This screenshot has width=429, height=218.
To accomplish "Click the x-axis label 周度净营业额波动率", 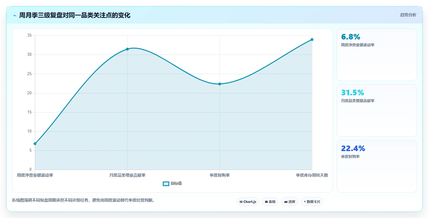I will point(35,175).
